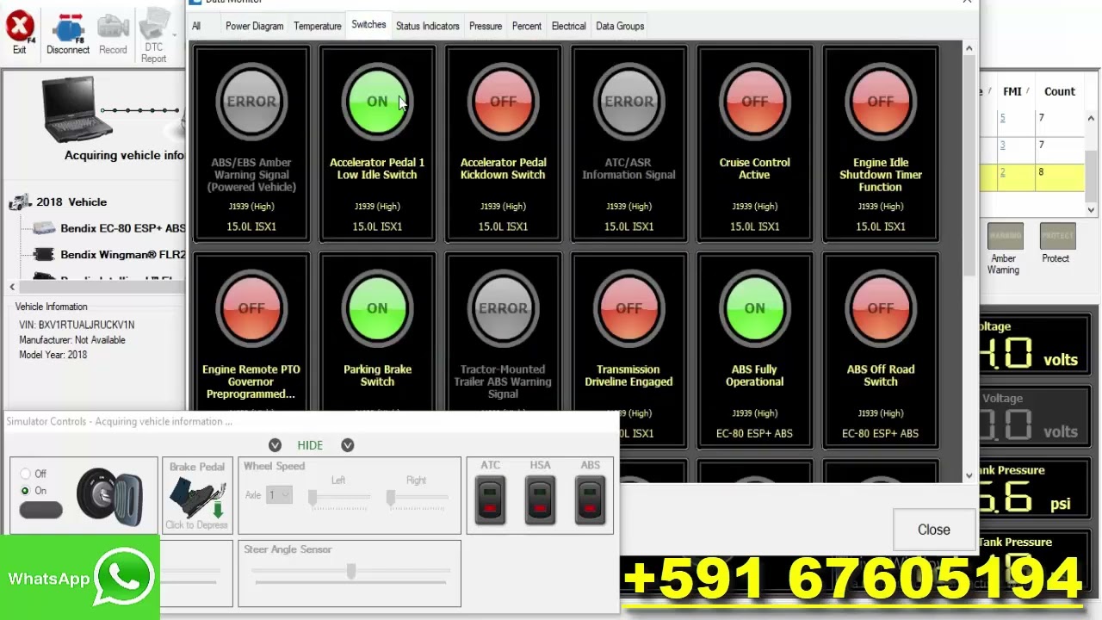Click the Amber Warning lamp icon

(1005, 236)
